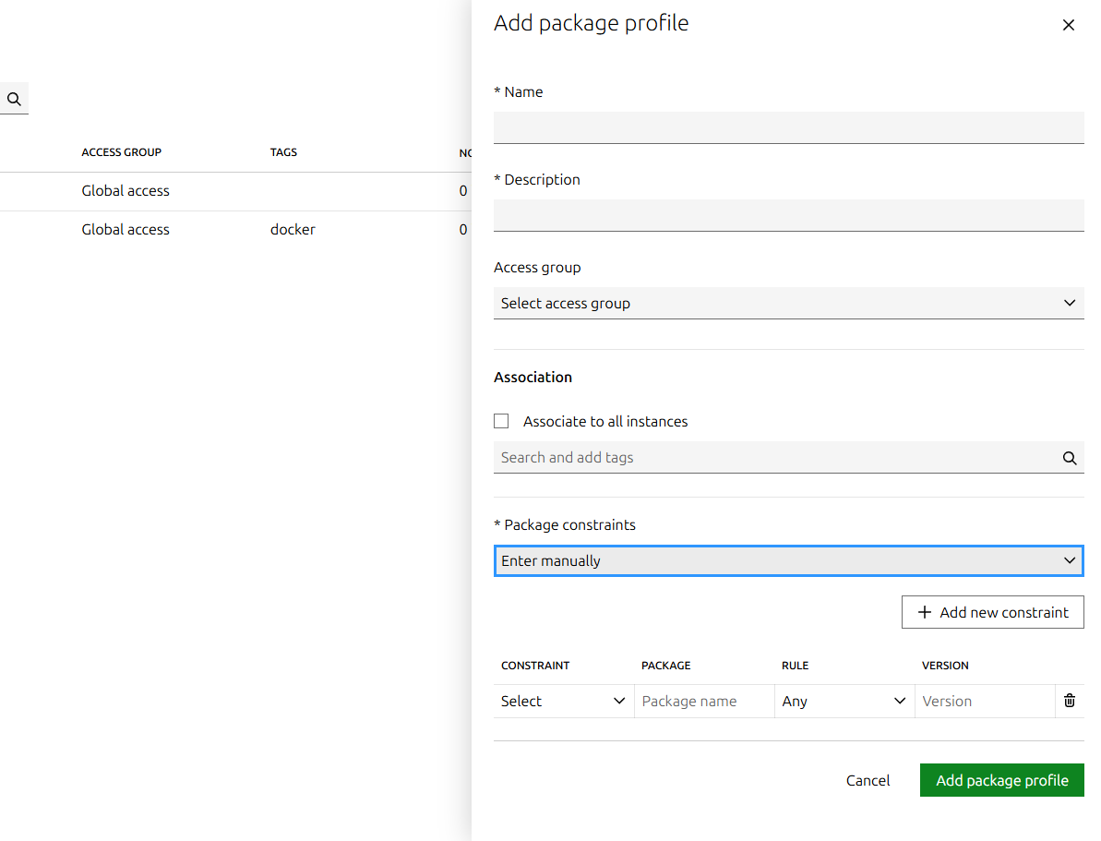The height and width of the screenshot is (841, 1101).
Task: Check Associate to all instances
Action: (x=501, y=421)
